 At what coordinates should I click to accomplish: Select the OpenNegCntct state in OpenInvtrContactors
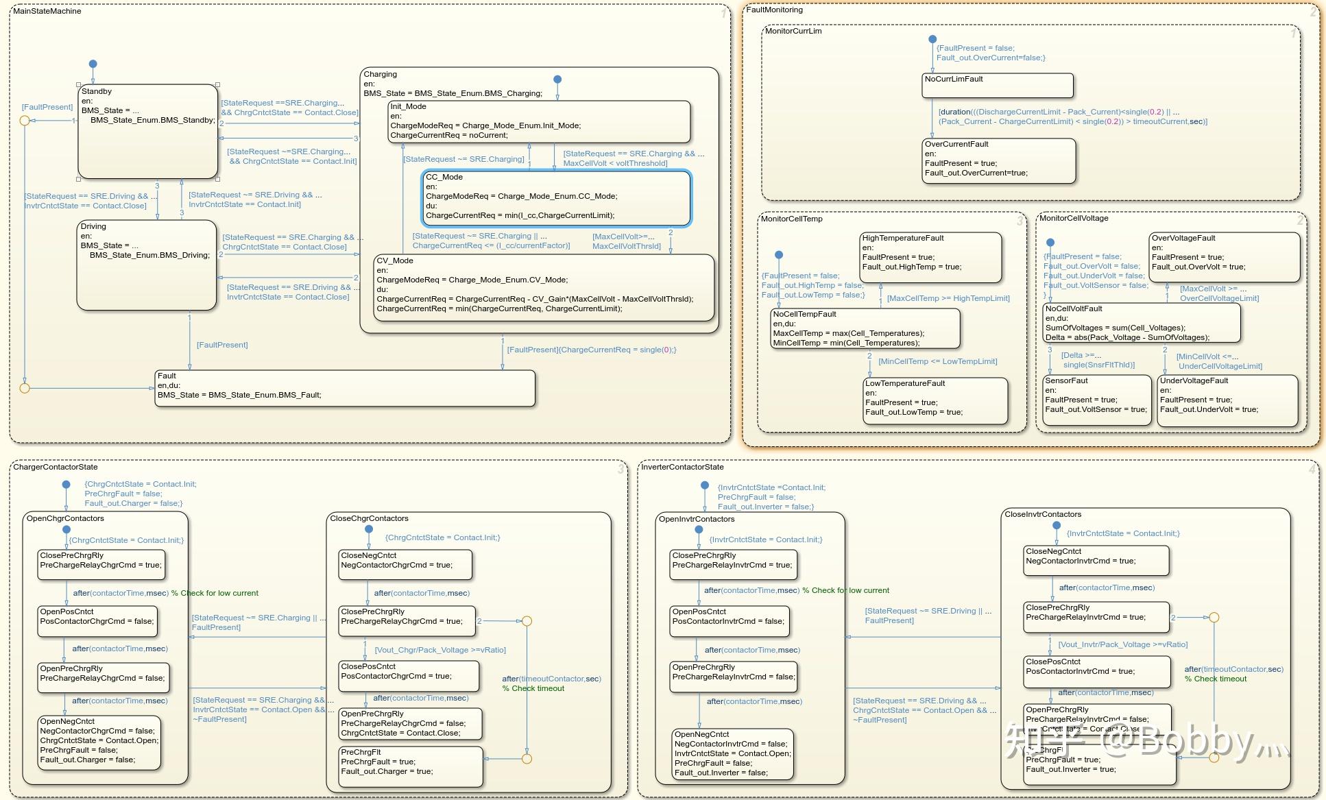tap(732, 754)
